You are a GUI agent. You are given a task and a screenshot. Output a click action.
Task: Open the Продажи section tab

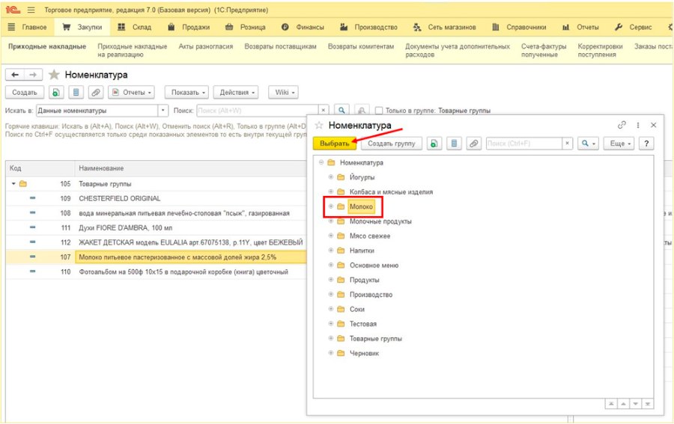[188, 27]
